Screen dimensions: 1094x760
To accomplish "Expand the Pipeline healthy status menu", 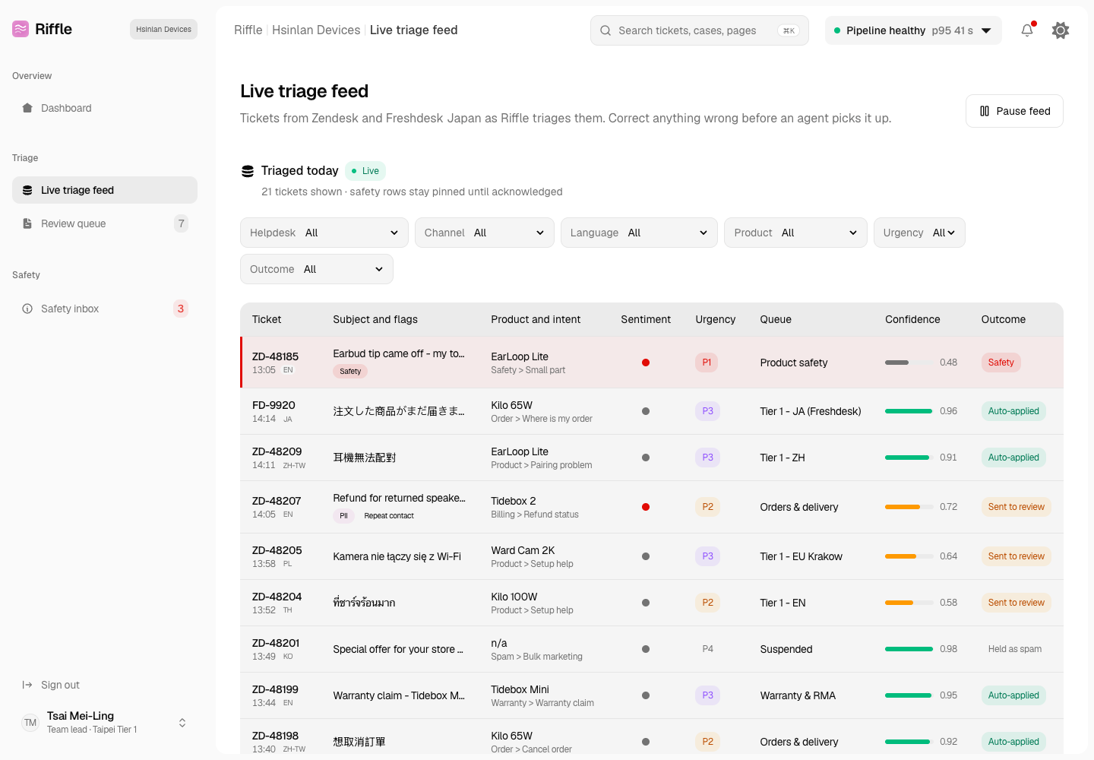I will (x=913, y=30).
